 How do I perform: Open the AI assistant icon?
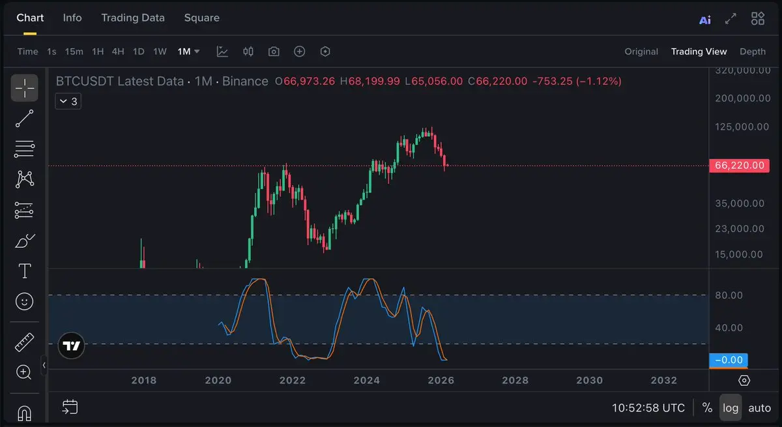click(x=705, y=19)
